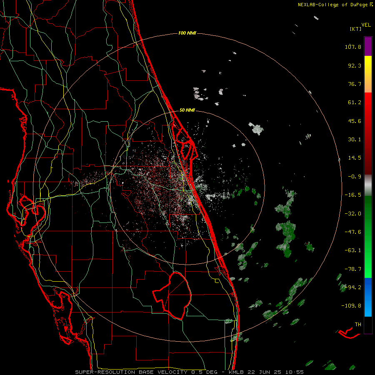Select the 107.8 legend value
375x375 pixels.
click(353, 47)
